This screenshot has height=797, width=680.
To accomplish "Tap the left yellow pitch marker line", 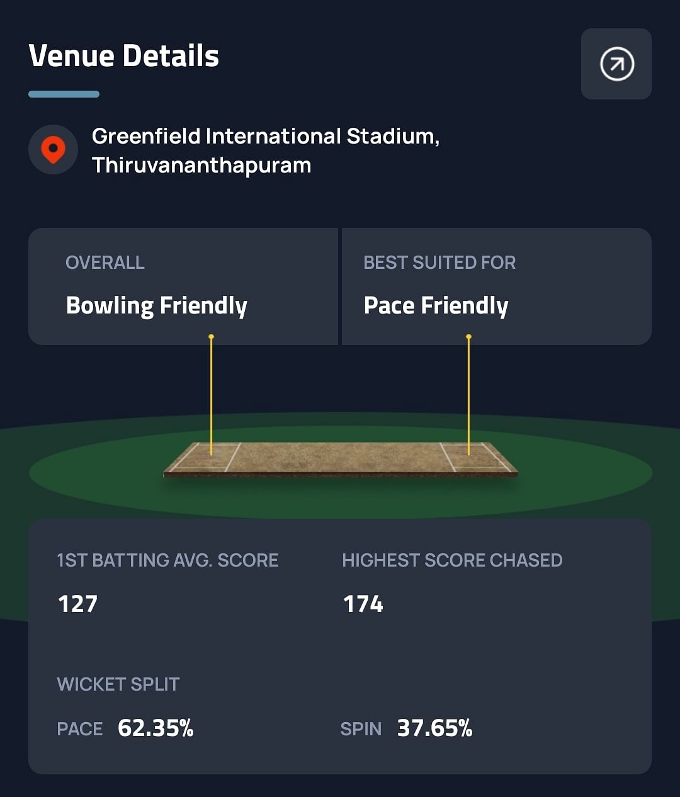I will [x=212, y=393].
